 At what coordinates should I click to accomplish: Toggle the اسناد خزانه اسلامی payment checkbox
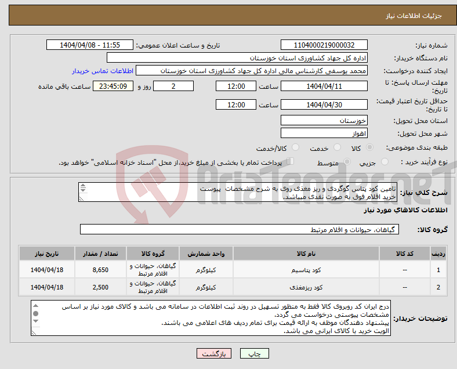coord(291,161)
